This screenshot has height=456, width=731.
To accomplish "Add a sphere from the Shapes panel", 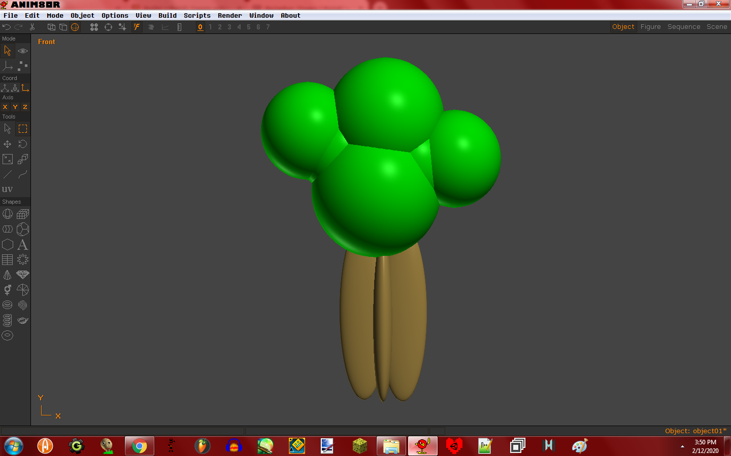I will tap(7, 214).
